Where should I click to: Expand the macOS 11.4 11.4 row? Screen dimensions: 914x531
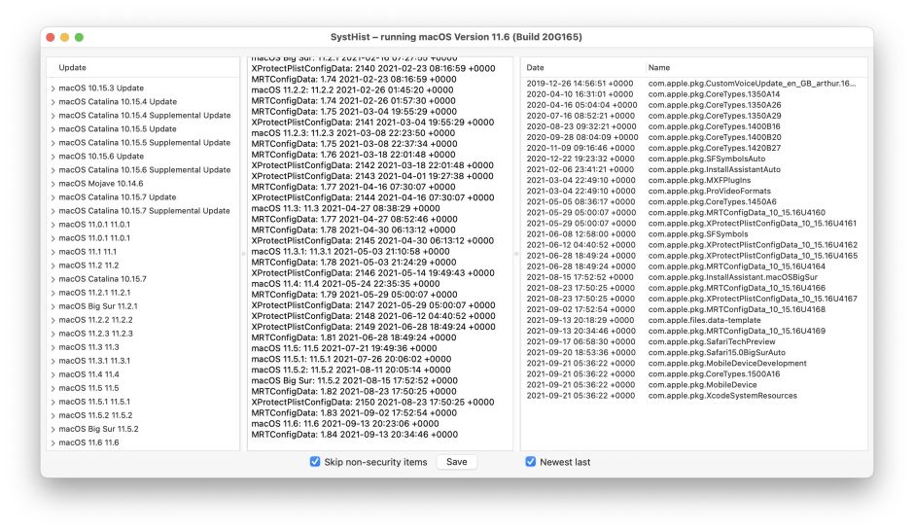[53, 374]
